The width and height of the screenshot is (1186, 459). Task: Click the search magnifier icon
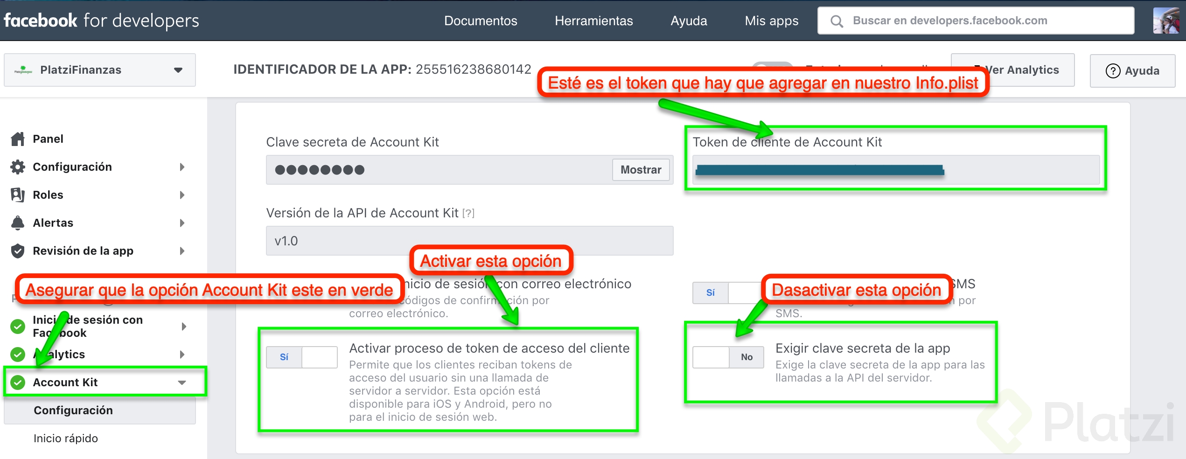click(x=837, y=21)
